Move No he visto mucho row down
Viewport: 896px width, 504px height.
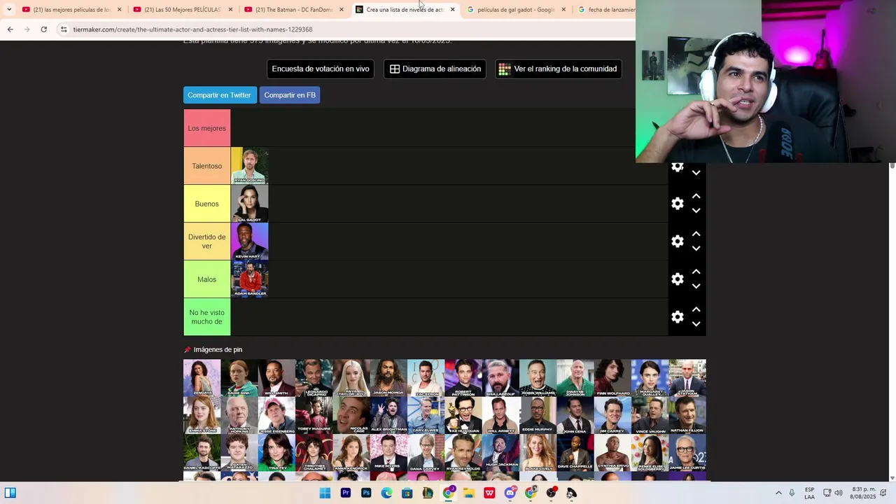click(x=696, y=324)
